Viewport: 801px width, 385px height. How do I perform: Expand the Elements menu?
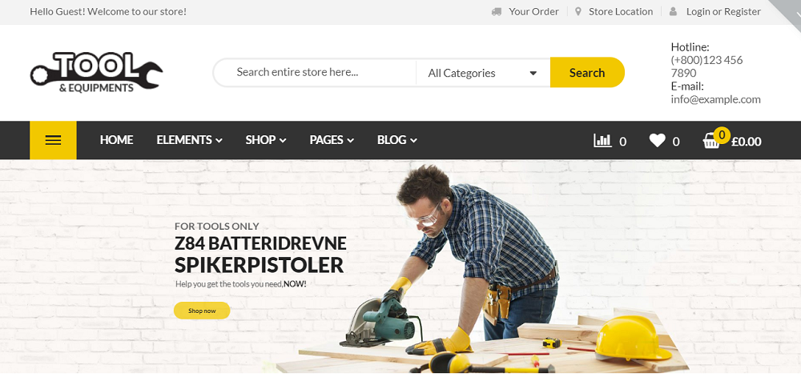click(189, 140)
